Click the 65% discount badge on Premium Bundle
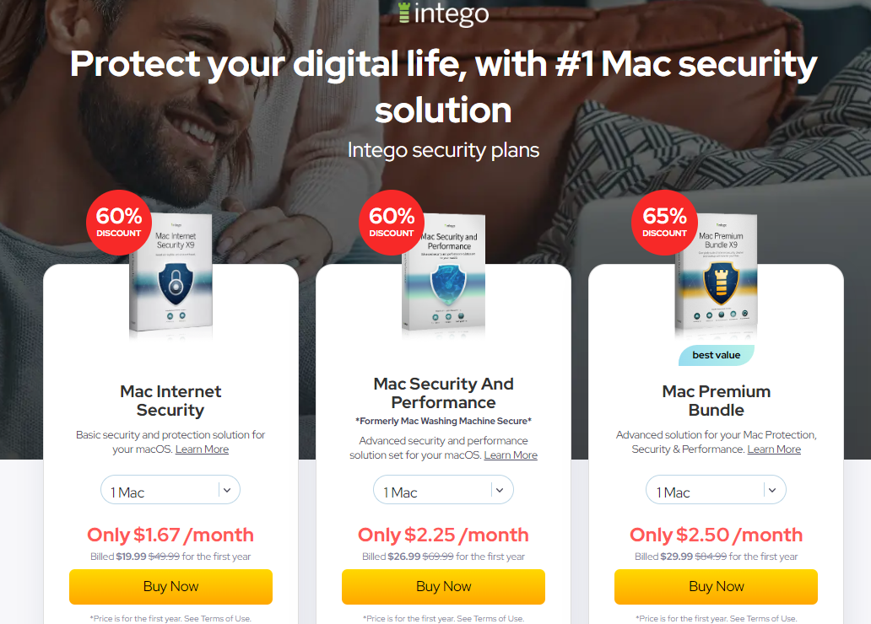The height and width of the screenshot is (624, 871). (664, 223)
